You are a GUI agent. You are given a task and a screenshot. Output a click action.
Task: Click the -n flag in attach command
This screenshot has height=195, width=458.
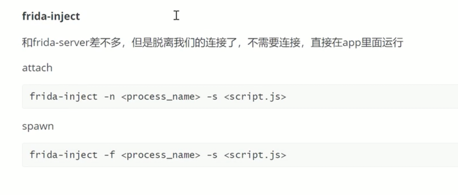pyautogui.click(x=109, y=97)
